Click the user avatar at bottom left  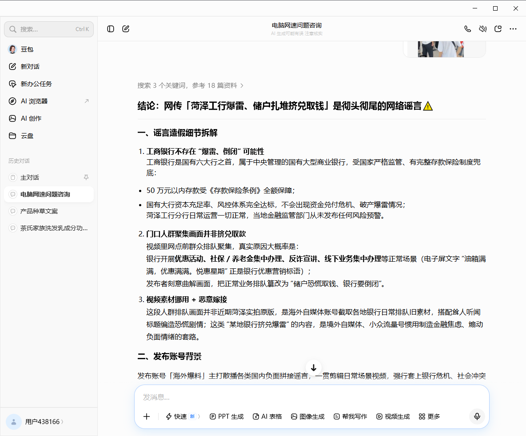(x=14, y=422)
